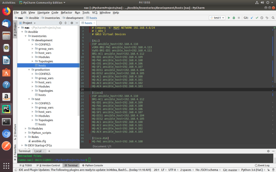Click the Project tree vertical scrollbar
Screen dimensions: 276x172
click(x=78, y=70)
